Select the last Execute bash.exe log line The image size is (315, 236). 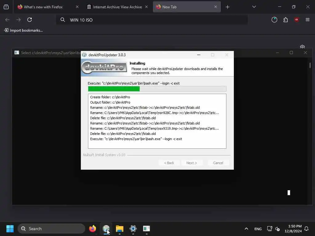coord(136,139)
